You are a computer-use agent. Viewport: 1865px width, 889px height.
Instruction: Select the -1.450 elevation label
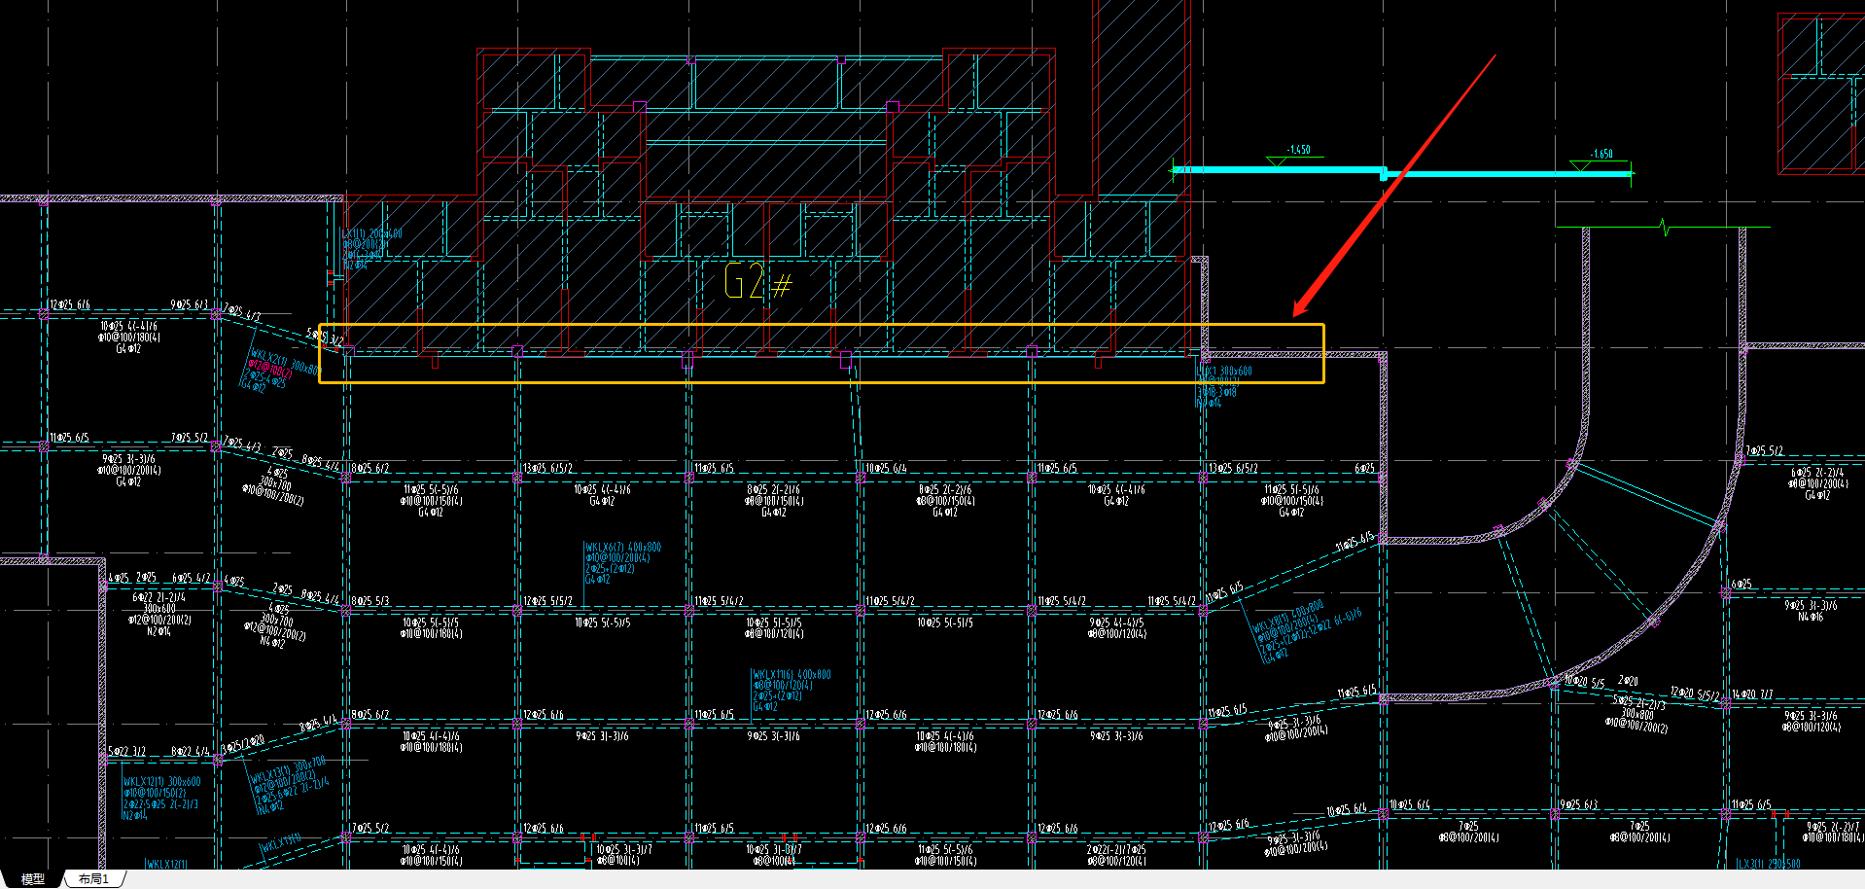point(1298,150)
